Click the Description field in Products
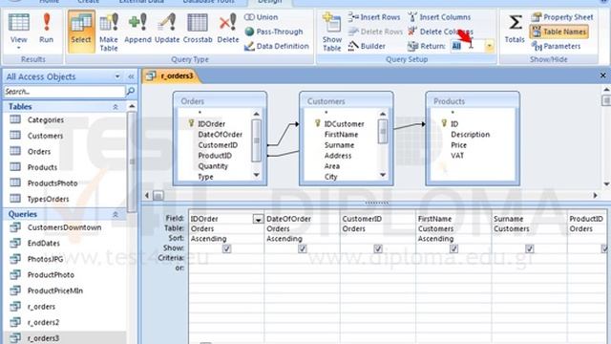Screen dimensions: 611x344 pos(471,135)
